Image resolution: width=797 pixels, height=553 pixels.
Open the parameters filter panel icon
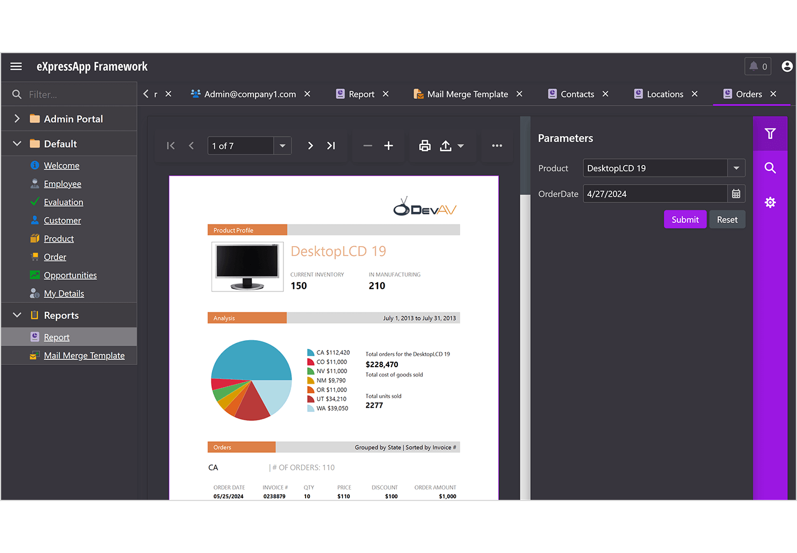(770, 133)
